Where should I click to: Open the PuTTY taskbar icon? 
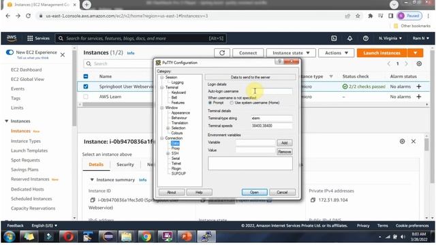point(206,237)
